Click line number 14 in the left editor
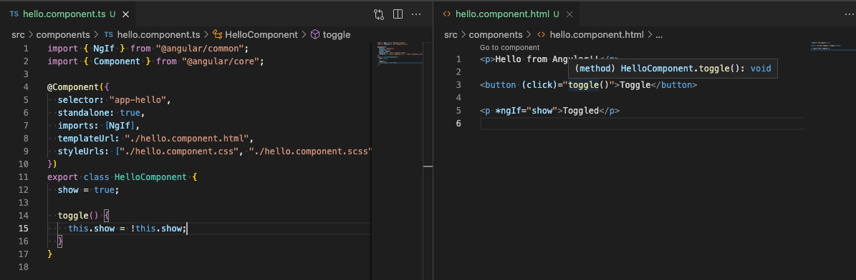Viewport: 856px width, 280px height. [23, 215]
